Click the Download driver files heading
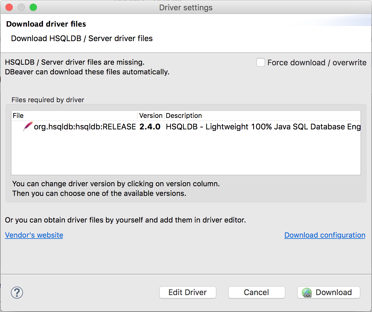This screenshot has width=372, height=312. (46, 24)
